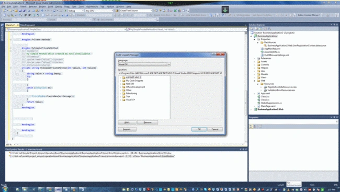The height and width of the screenshot is (192, 340).
Task: Click the Undo arrow icon in the toolbar
Action: pos(42,10)
